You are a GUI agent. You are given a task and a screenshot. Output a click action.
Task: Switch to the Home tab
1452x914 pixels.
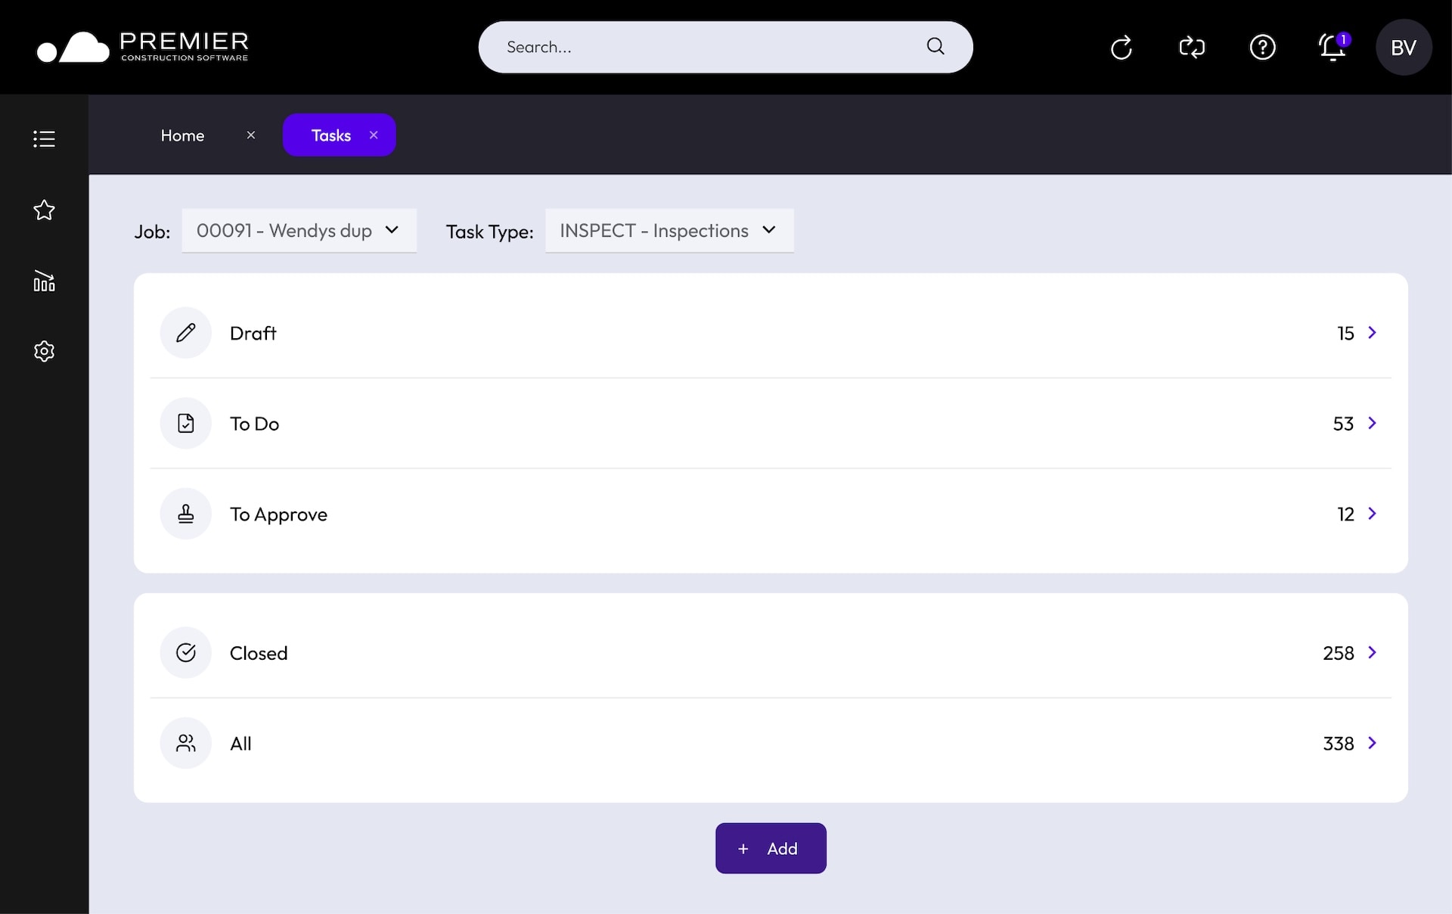coord(182,135)
